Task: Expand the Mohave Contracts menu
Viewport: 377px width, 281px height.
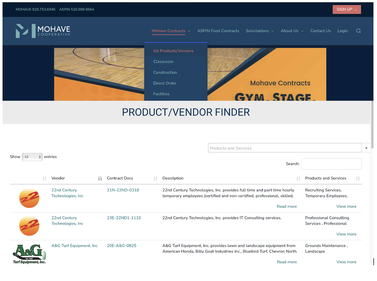Action: click(x=171, y=31)
